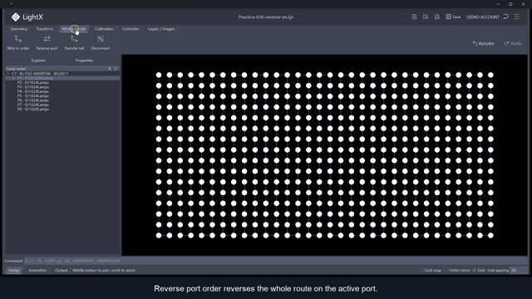Screen dimensions: 532x299
Task: Enable the Grid snap checkbox
Action: [421, 270]
